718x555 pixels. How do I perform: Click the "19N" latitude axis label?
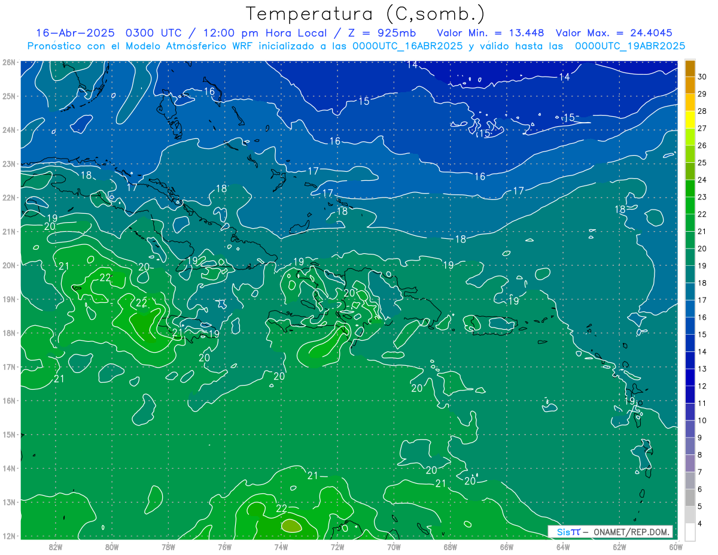(9, 299)
